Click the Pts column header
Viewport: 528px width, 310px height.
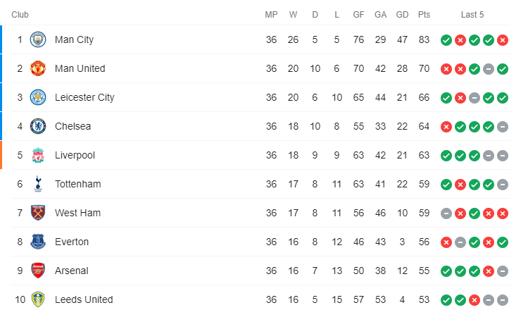coord(424,15)
